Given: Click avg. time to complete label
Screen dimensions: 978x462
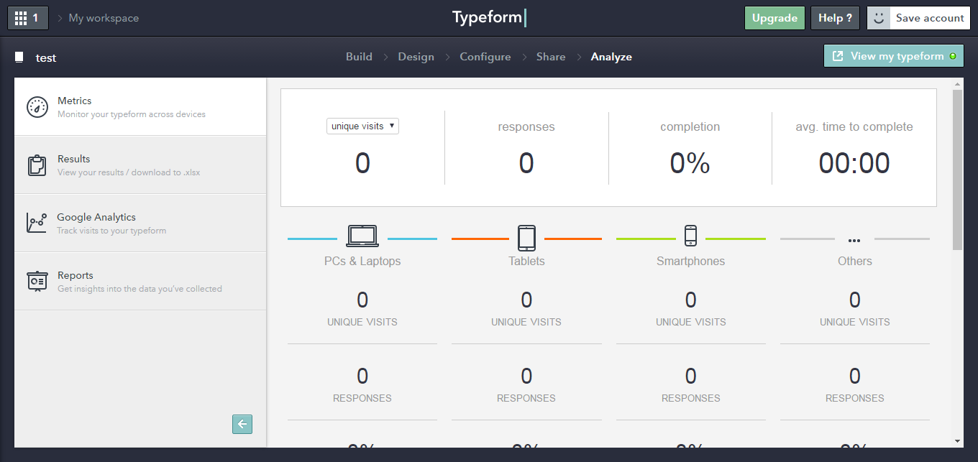Looking at the screenshot, I should click(854, 126).
